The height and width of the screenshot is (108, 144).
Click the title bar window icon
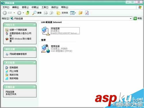[3, 3]
